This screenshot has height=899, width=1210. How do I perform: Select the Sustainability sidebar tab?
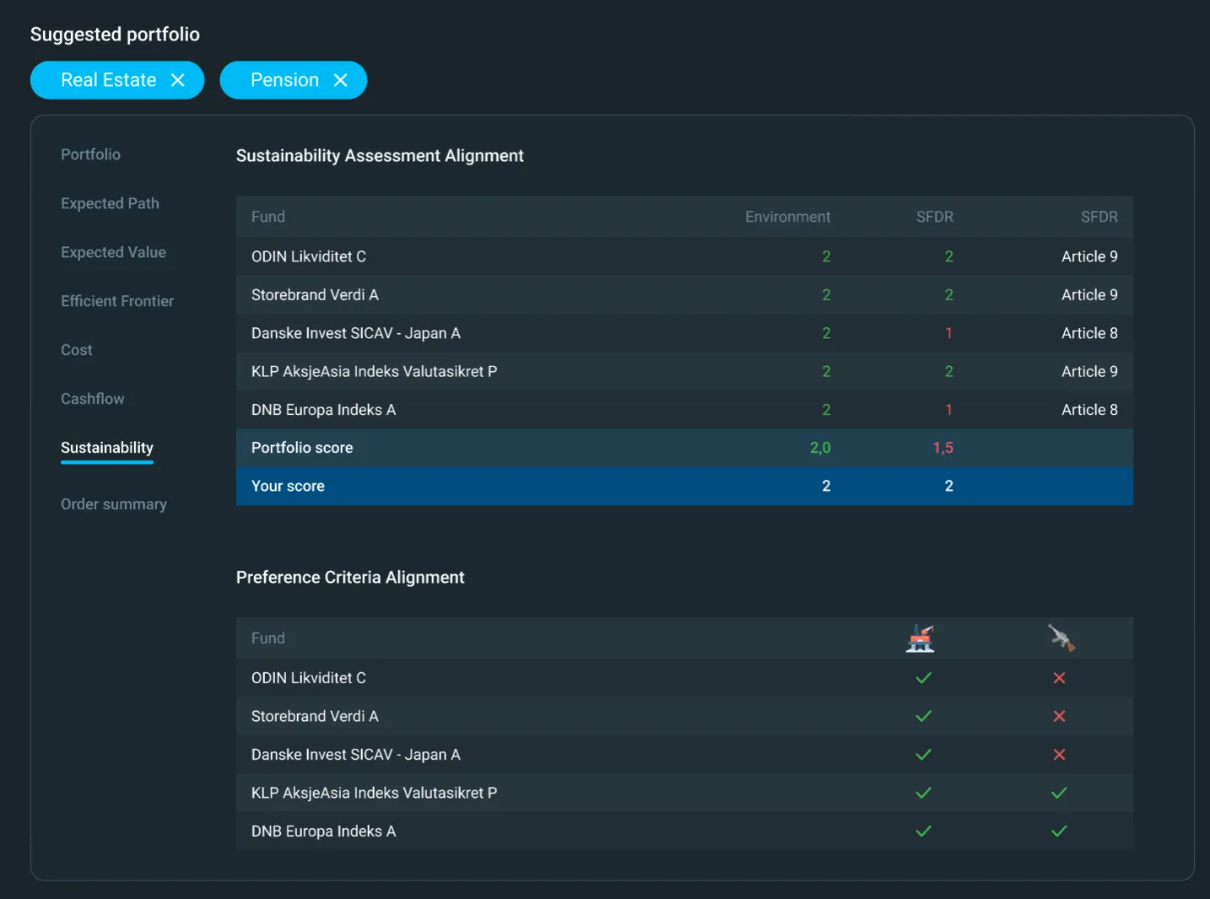pyautogui.click(x=107, y=448)
